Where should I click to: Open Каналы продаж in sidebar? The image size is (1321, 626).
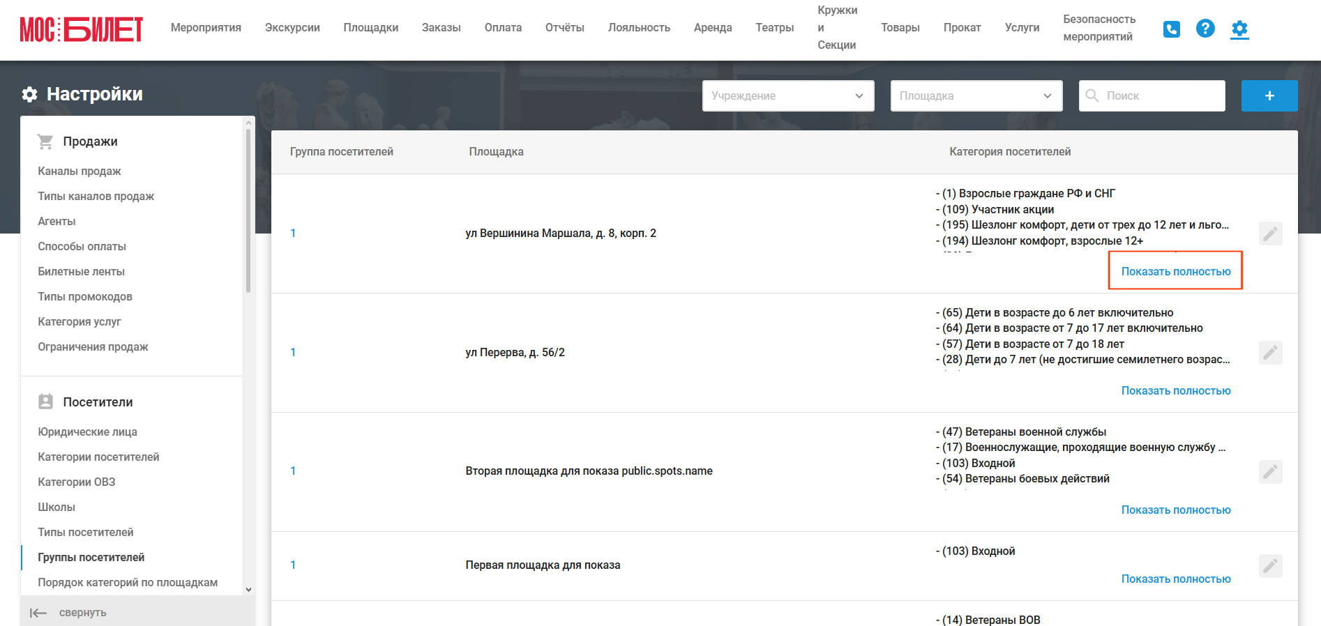click(x=80, y=171)
